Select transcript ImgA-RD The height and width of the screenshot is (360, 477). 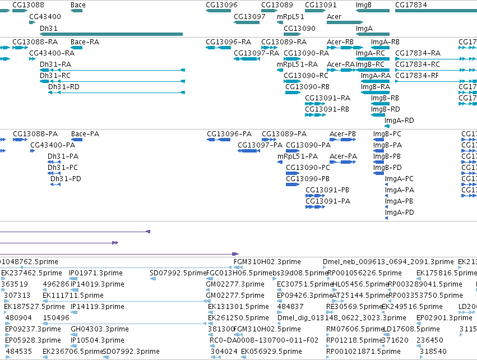[x=387, y=126]
